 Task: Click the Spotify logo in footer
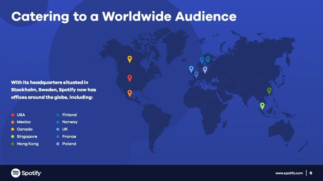pyautogui.click(x=26, y=173)
